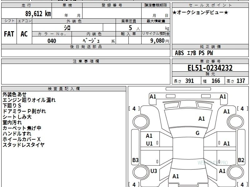Click the カラーNo. header
This screenshot has height=187, width=250.
tap(52, 34)
